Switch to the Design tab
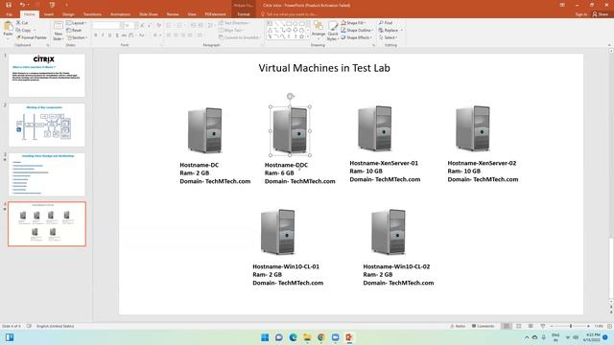Viewport: 614px width, 345px height. tap(68, 14)
